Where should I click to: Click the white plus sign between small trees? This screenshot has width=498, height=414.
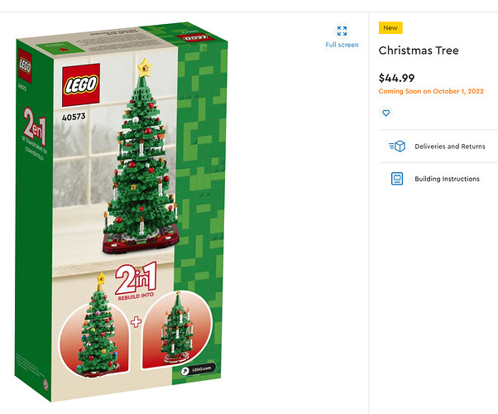(136, 321)
